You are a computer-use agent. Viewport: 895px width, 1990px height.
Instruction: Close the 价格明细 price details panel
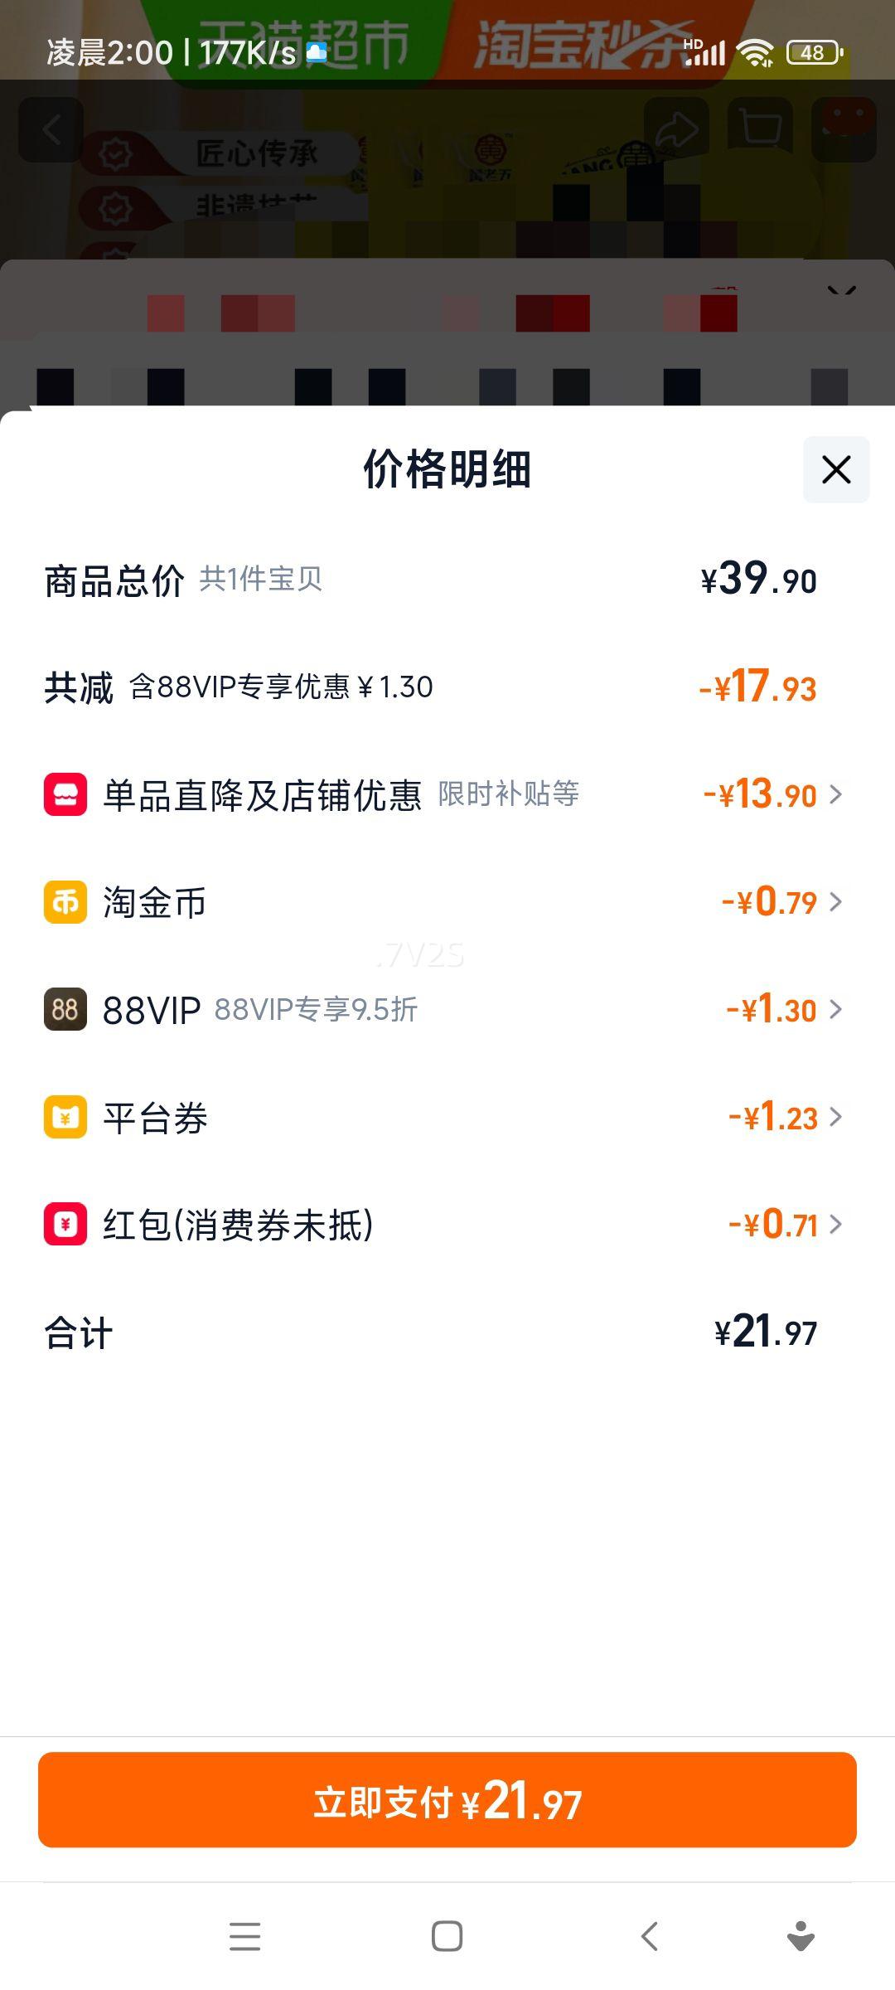pyautogui.click(x=836, y=469)
